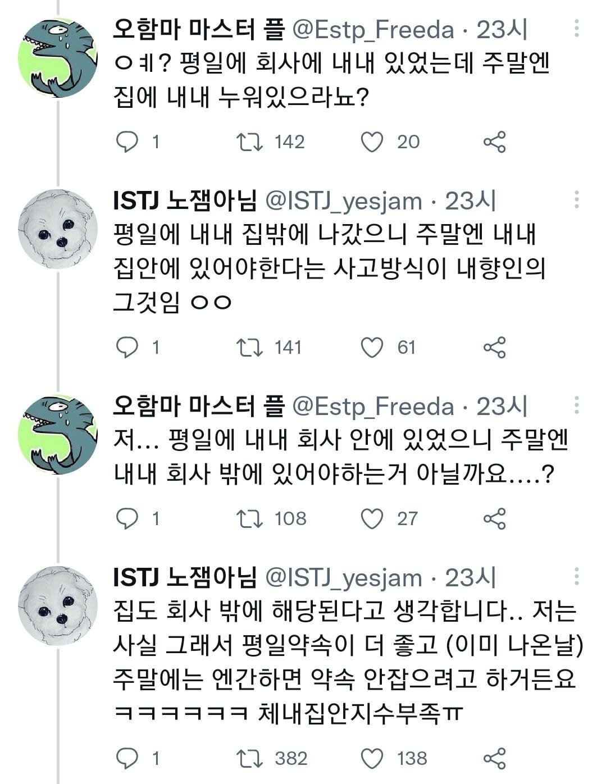
Task: Like the tweet with 61 hearts
Action: pos(371,348)
